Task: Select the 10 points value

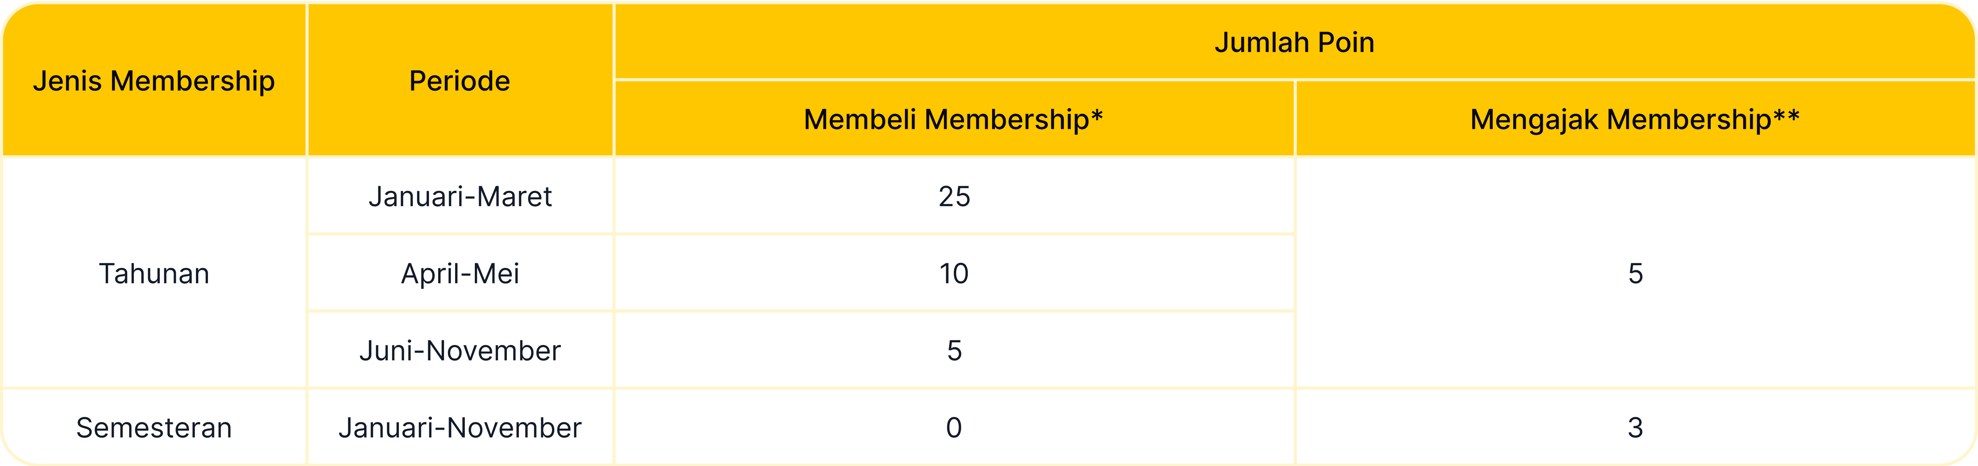Action: pos(954,273)
